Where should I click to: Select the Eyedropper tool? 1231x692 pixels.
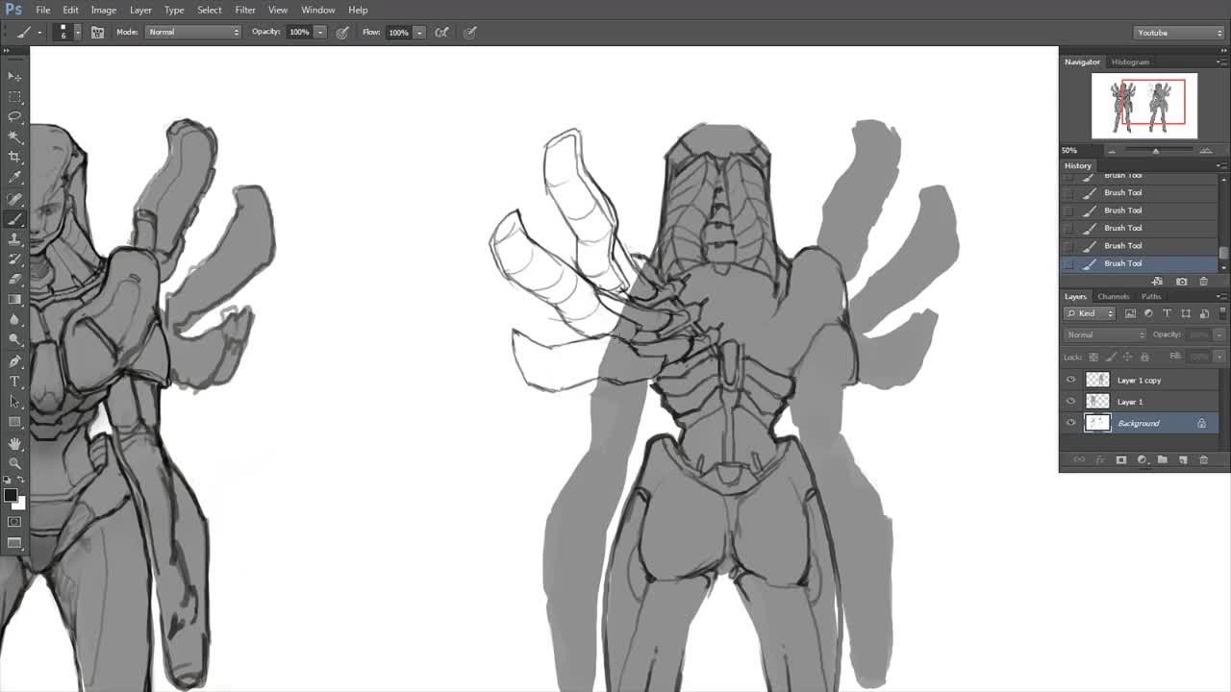click(x=14, y=177)
